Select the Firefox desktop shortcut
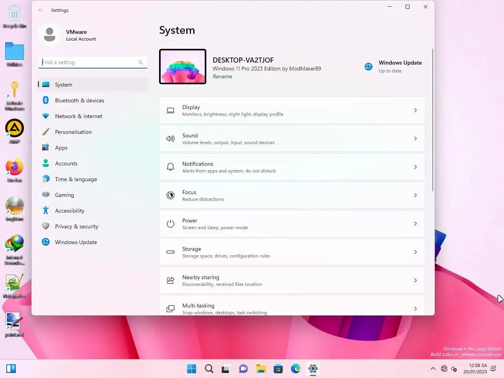Image resolution: width=504 pixels, height=378 pixels. 14,170
